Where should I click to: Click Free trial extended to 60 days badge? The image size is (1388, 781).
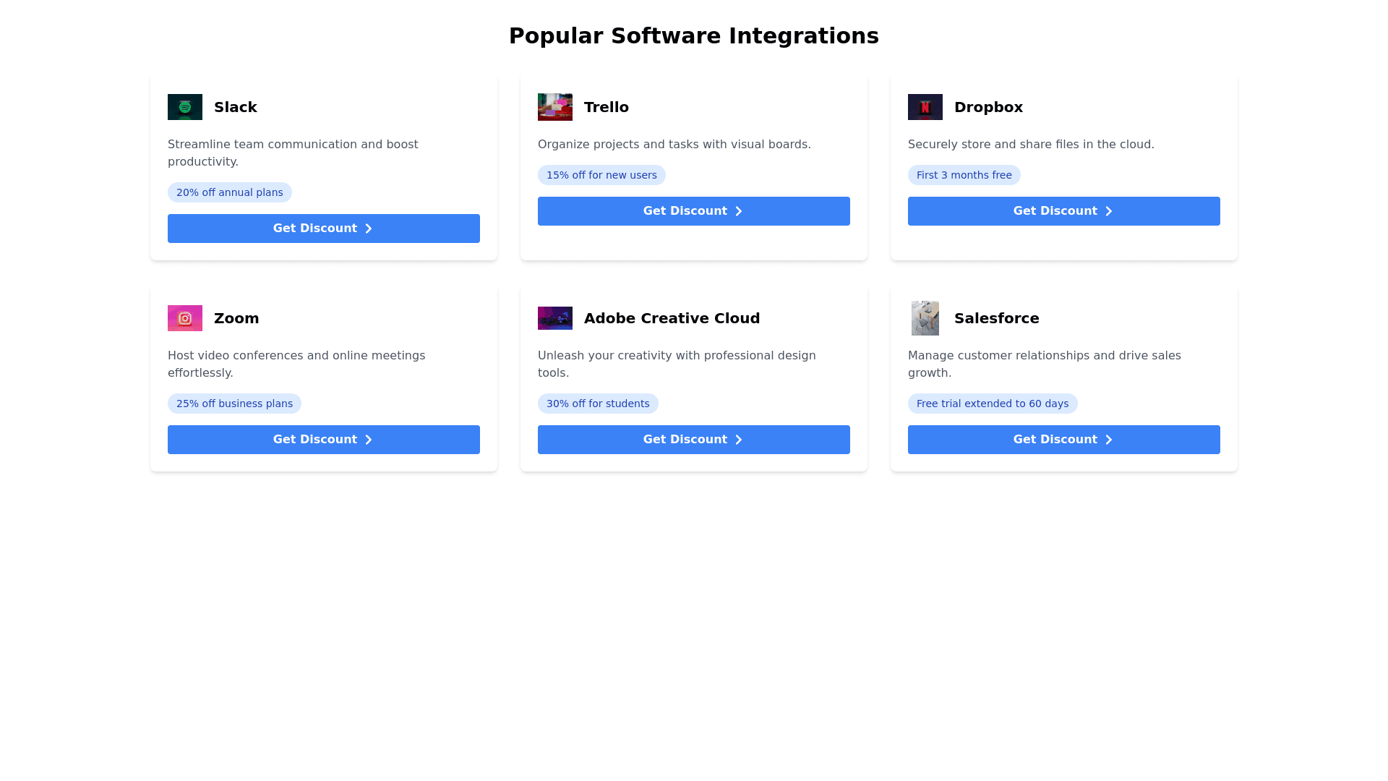point(993,404)
